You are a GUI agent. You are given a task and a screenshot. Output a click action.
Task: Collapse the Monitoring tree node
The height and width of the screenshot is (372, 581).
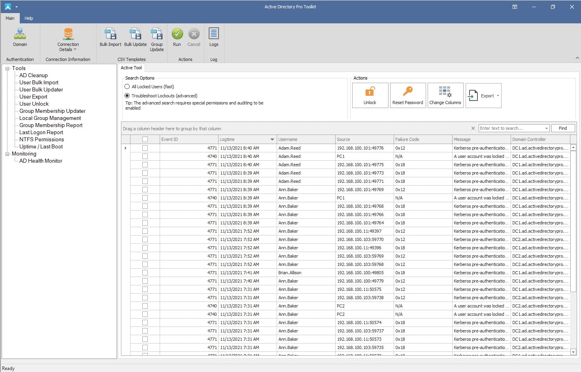click(7, 154)
